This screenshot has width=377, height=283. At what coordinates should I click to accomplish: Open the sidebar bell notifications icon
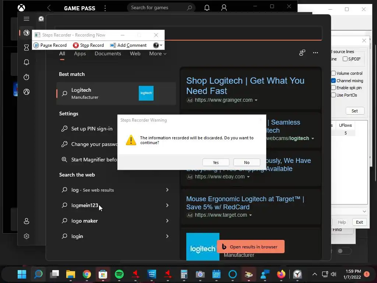(x=27, y=62)
